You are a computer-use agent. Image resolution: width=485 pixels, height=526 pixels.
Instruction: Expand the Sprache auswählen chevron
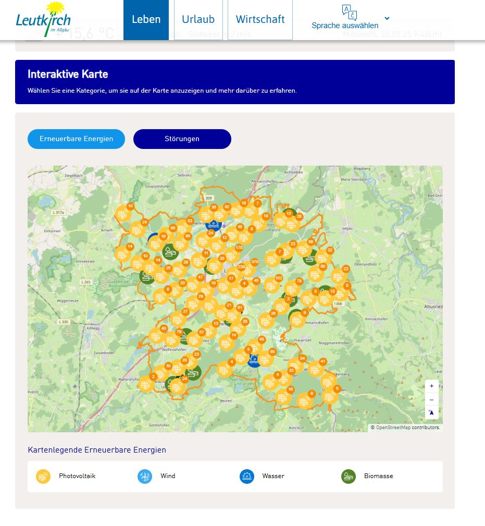pos(387,18)
